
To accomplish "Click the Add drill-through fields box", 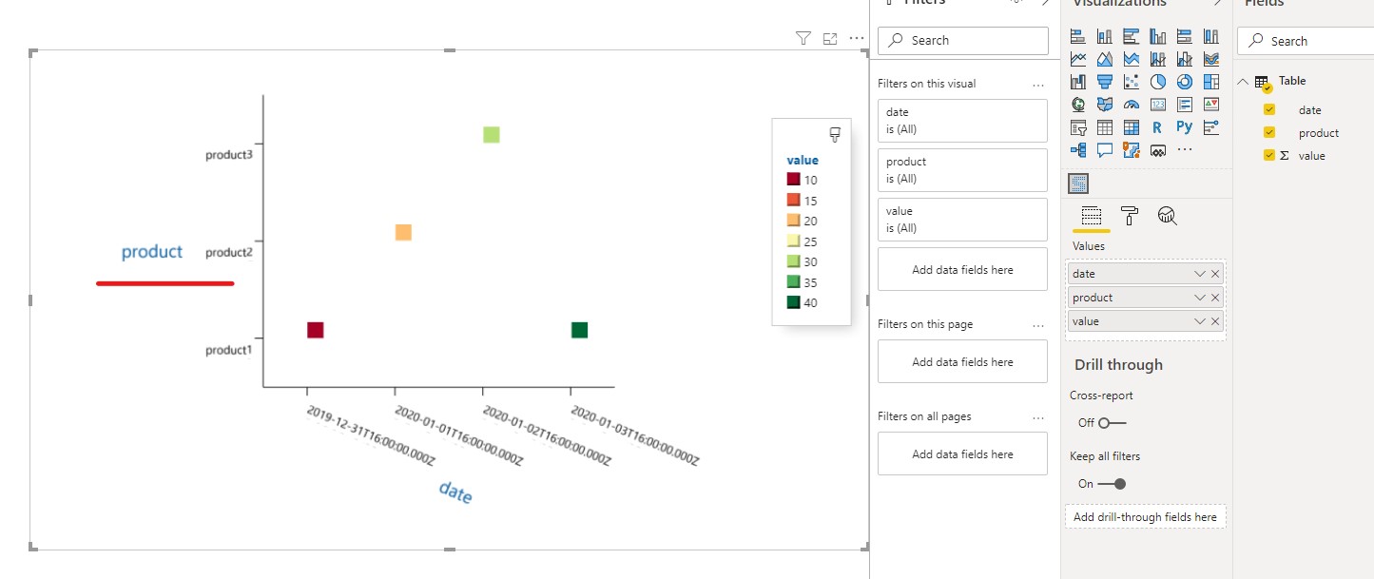I will coord(1145,516).
